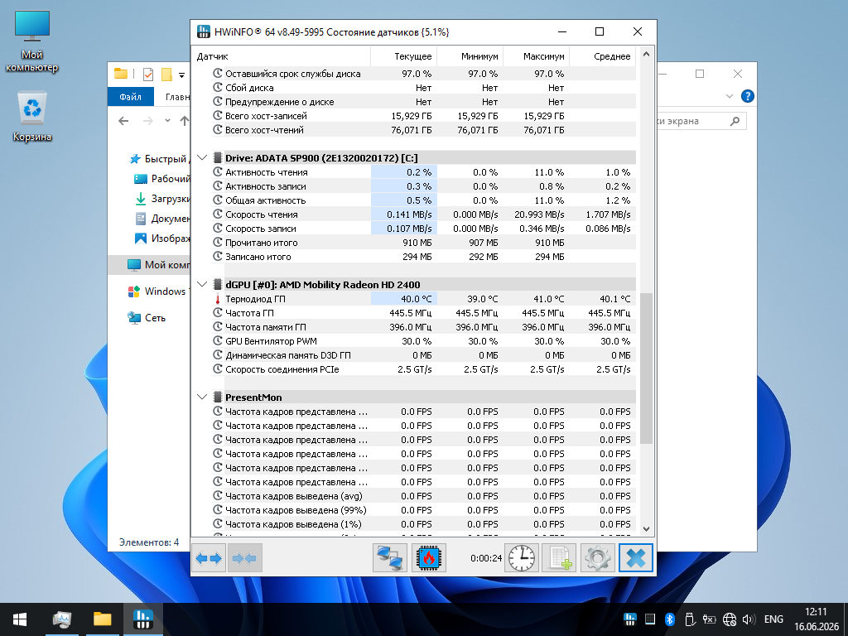Click the CPU flame stress icon button
Viewport: 848px width, 636px height.
tap(429, 557)
